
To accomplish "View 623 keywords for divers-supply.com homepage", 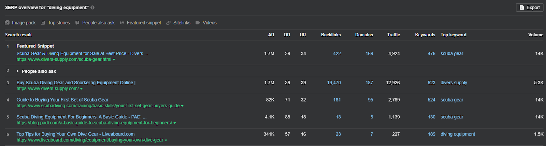I will point(431,83).
